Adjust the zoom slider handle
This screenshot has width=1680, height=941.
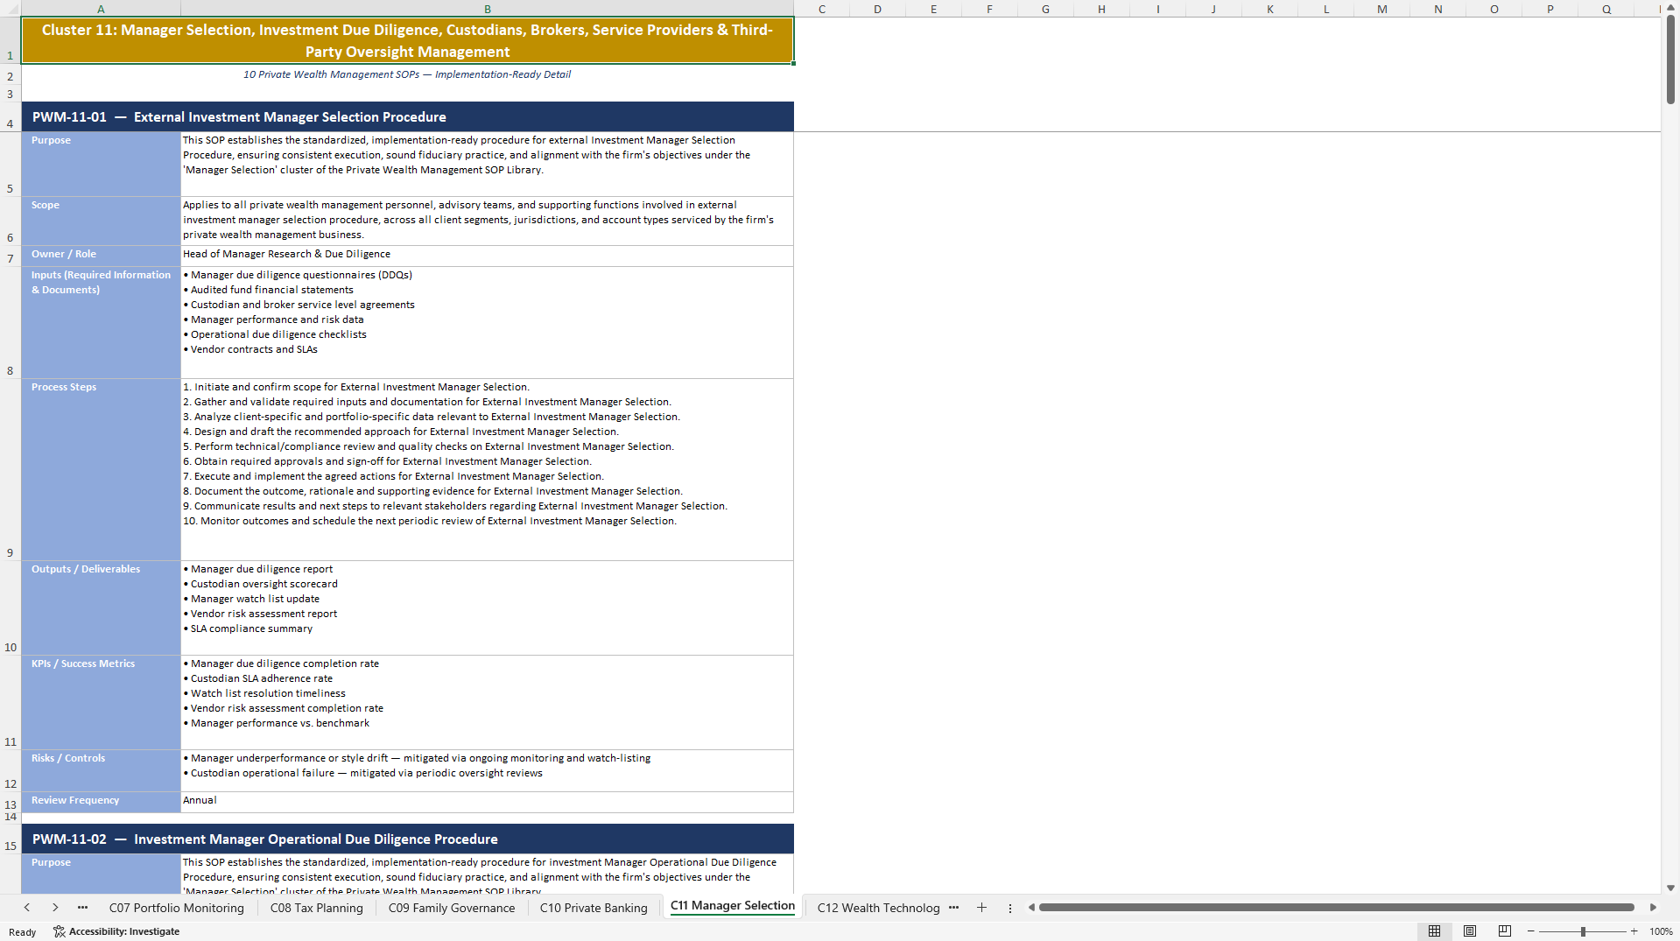click(x=1583, y=931)
